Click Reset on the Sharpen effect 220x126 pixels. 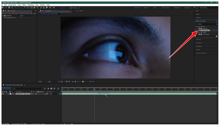[21, 16]
